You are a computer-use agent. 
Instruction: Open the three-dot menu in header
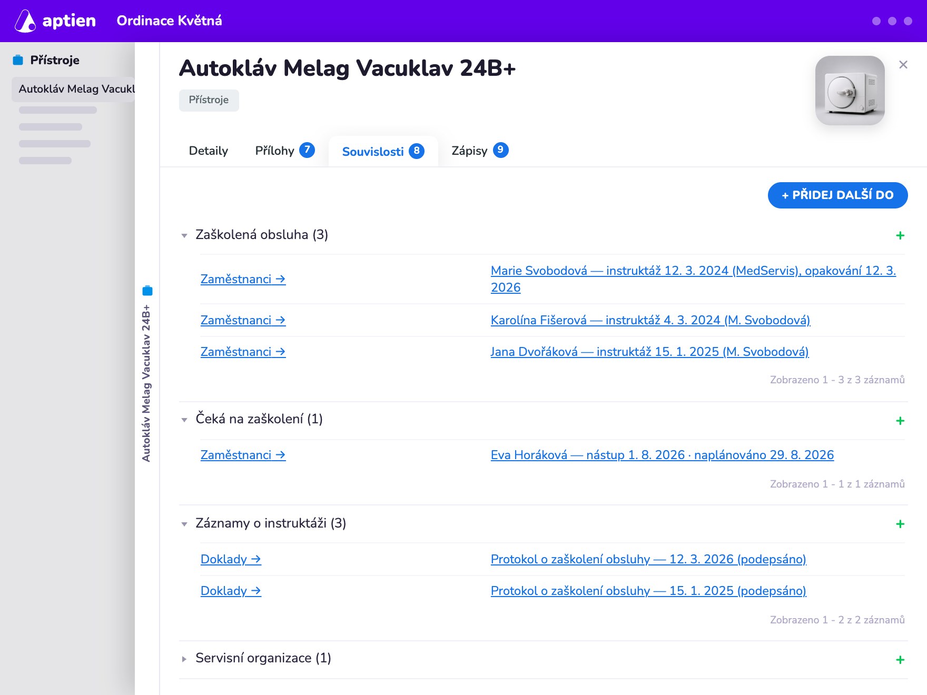[892, 21]
